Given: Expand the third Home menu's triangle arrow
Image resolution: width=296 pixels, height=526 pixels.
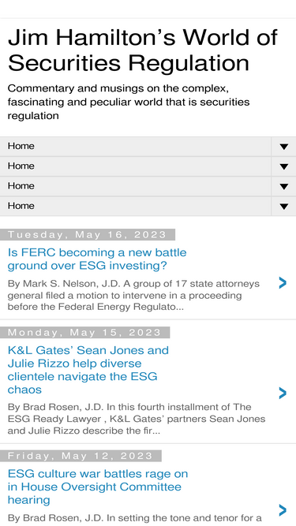Looking at the screenshot, I should click(283, 186).
